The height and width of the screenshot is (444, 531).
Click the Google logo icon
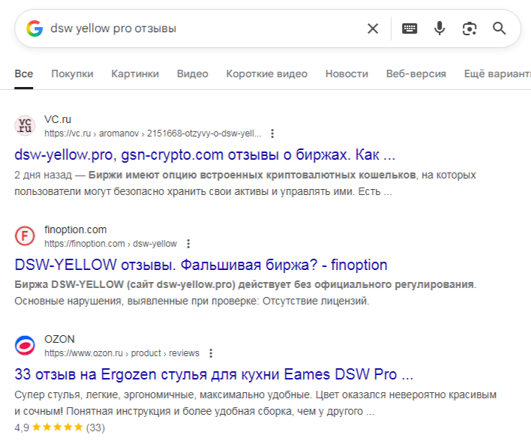pos(34,28)
